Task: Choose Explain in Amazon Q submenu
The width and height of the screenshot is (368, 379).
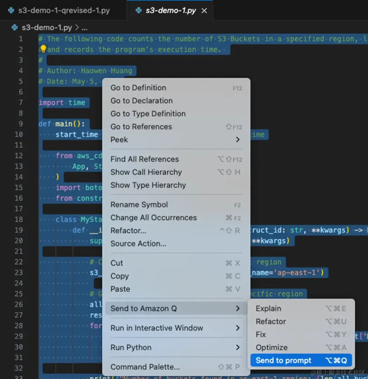Action: [x=301, y=309]
